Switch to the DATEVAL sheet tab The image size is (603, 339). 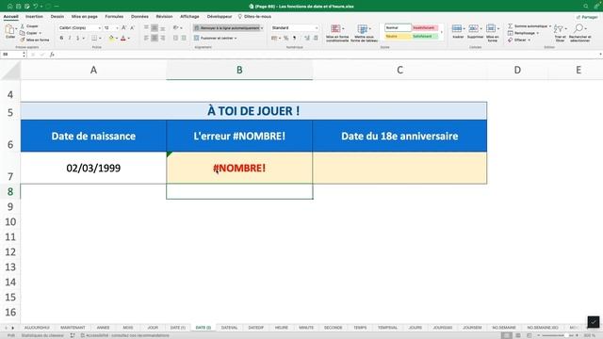pyautogui.click(x=229, y=328)
